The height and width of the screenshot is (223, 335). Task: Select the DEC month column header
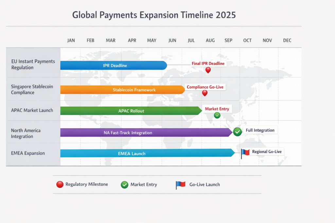[x=287, y=40]
